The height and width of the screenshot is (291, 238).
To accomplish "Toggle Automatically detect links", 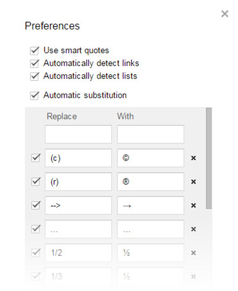I will (34, 64).
